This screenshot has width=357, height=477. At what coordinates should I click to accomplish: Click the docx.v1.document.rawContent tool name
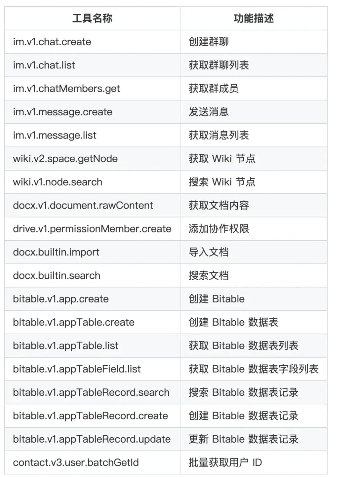(83, 206)
